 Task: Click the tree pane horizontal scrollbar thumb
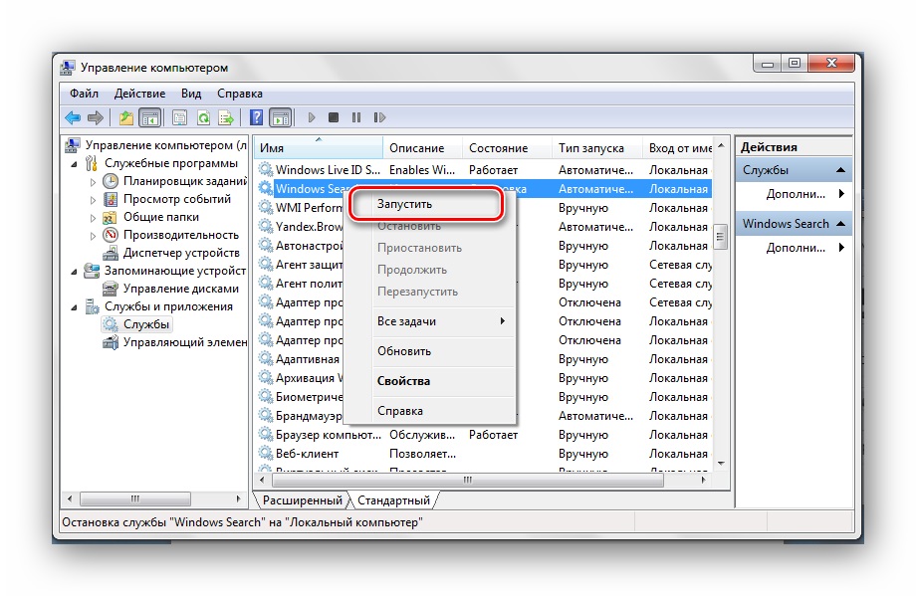point(135,499)
